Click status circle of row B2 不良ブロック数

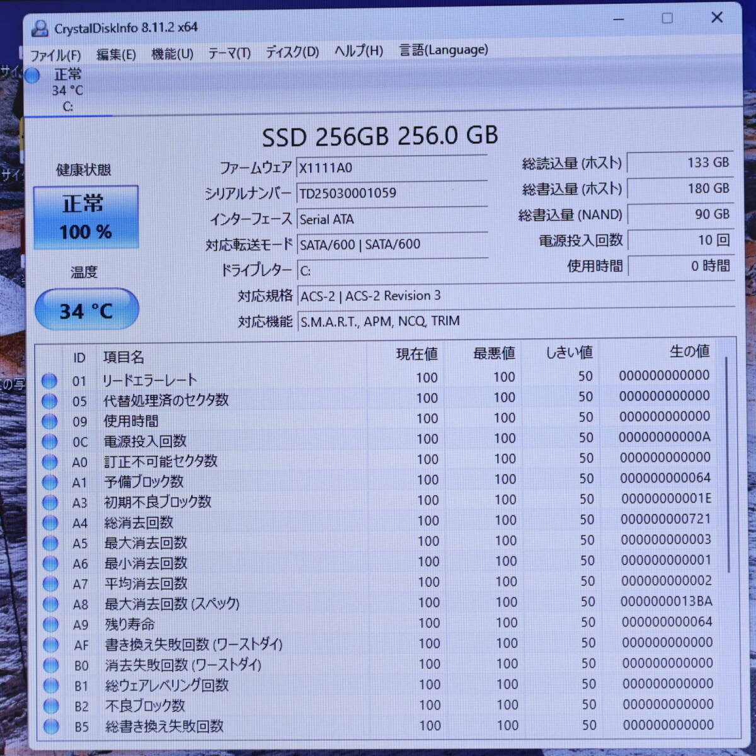coord(51,706)
